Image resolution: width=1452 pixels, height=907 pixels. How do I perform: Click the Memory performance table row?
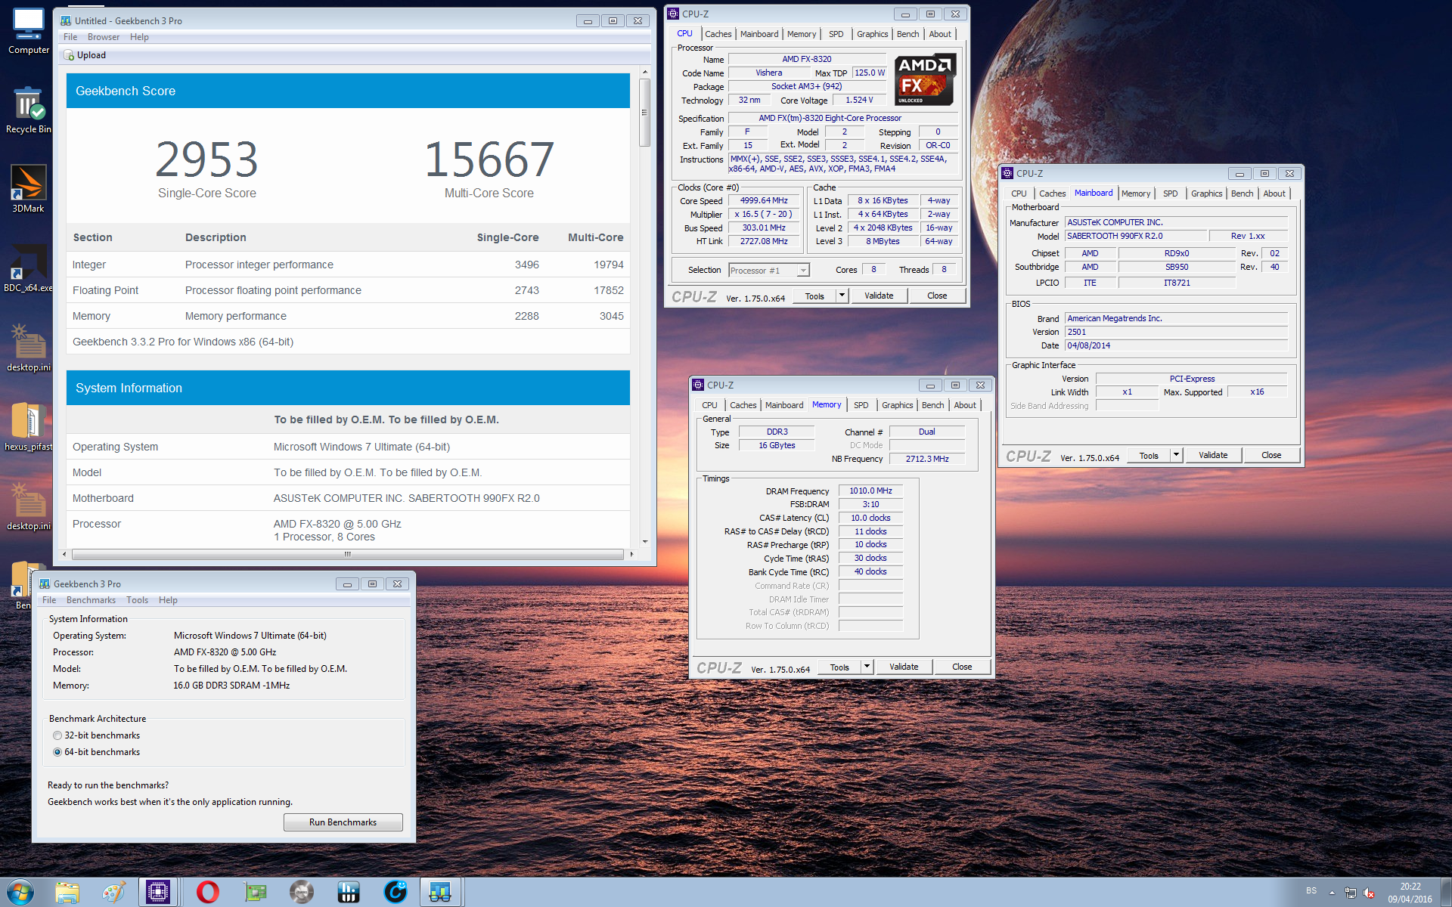point(348,316)
